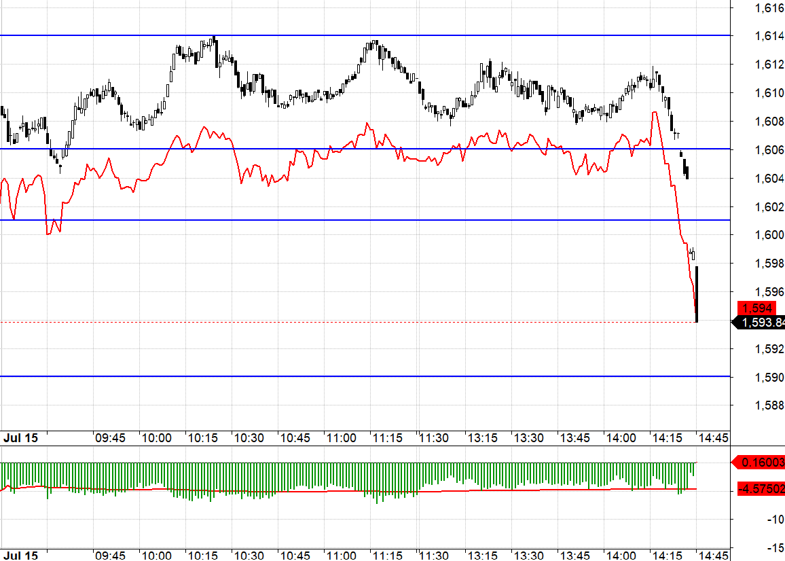
Task: Click Jul 15 on the bottom indicator axis
Action: point(21,556)
